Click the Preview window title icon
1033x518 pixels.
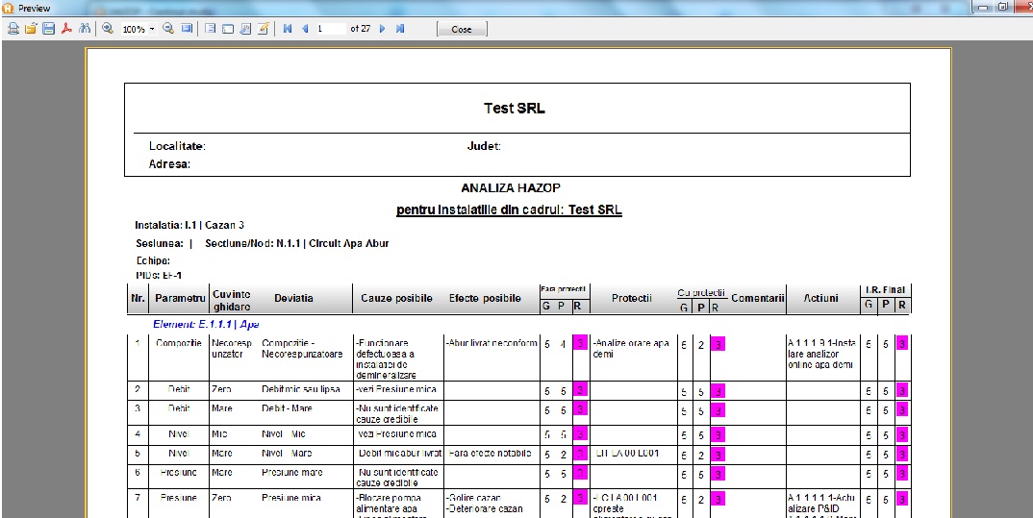[8, 9]
